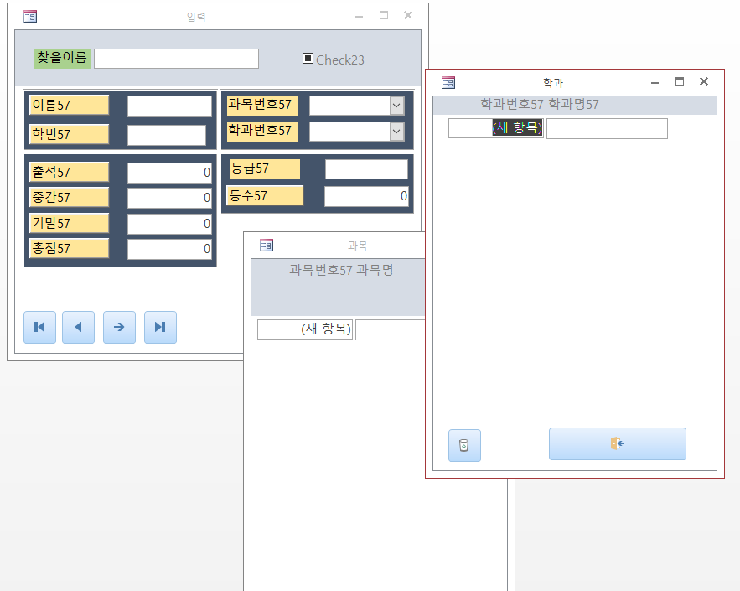Click the 등수57 value field
The width and height of the screenshot is (740, 591).
pyautogui.click(x=366, y=196)
